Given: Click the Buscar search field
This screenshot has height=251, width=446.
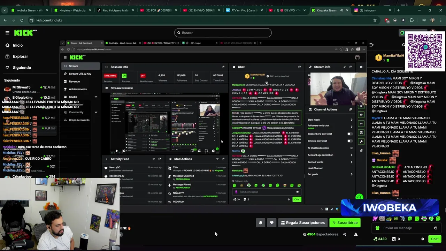Looking at the screenshot, I should tap(223, 33).
